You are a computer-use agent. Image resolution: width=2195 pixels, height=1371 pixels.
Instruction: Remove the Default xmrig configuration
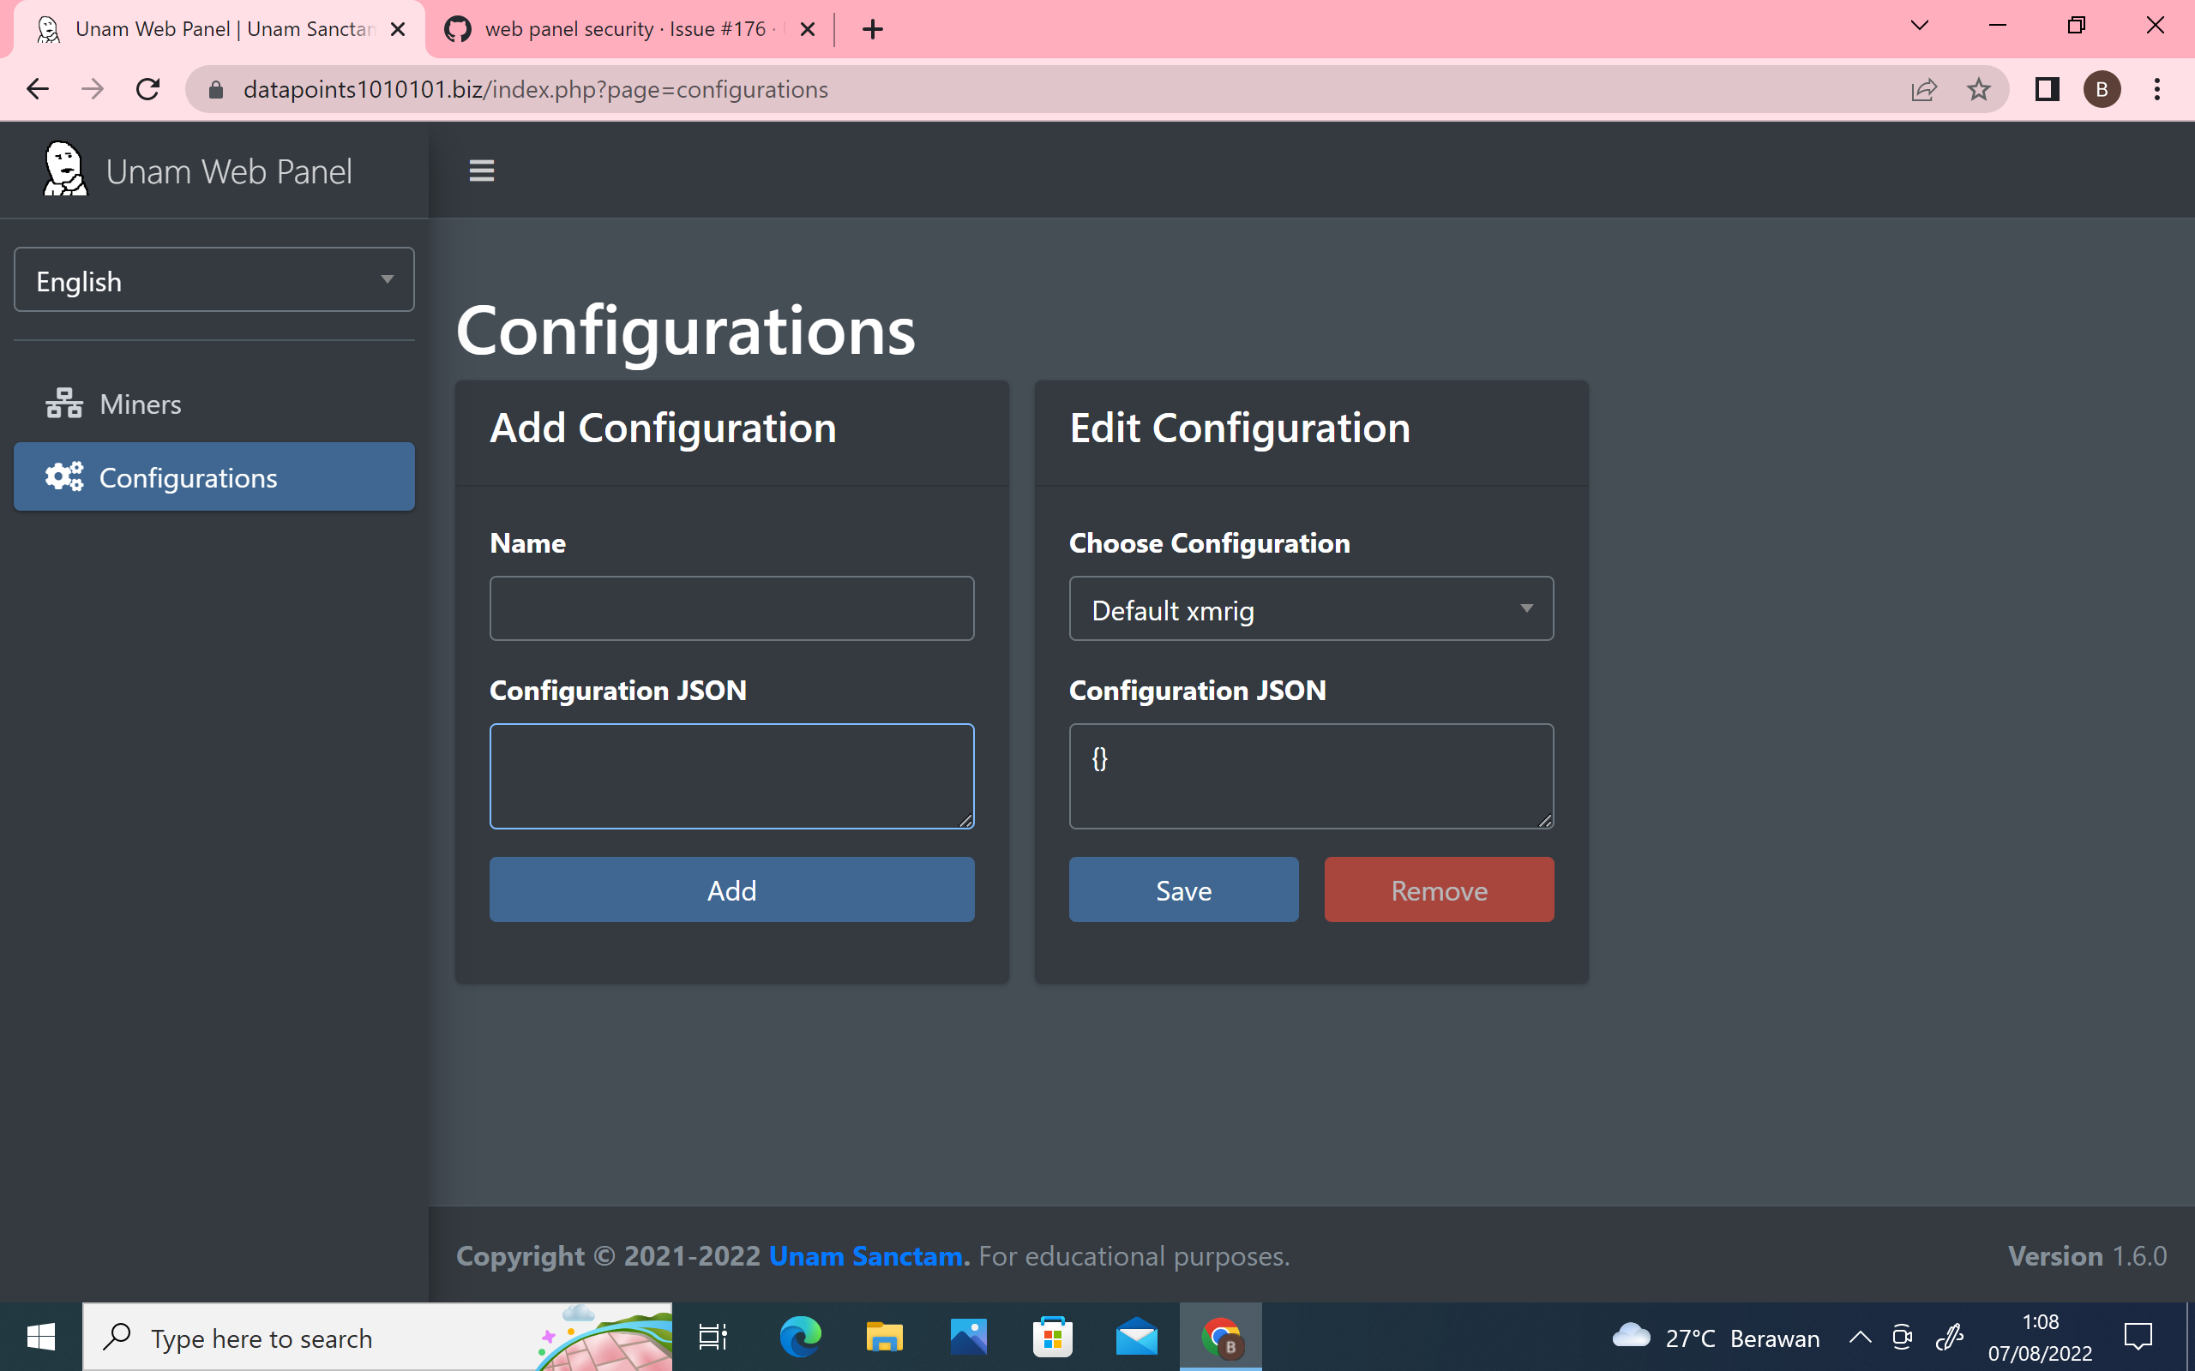(x=1439, y=889)
